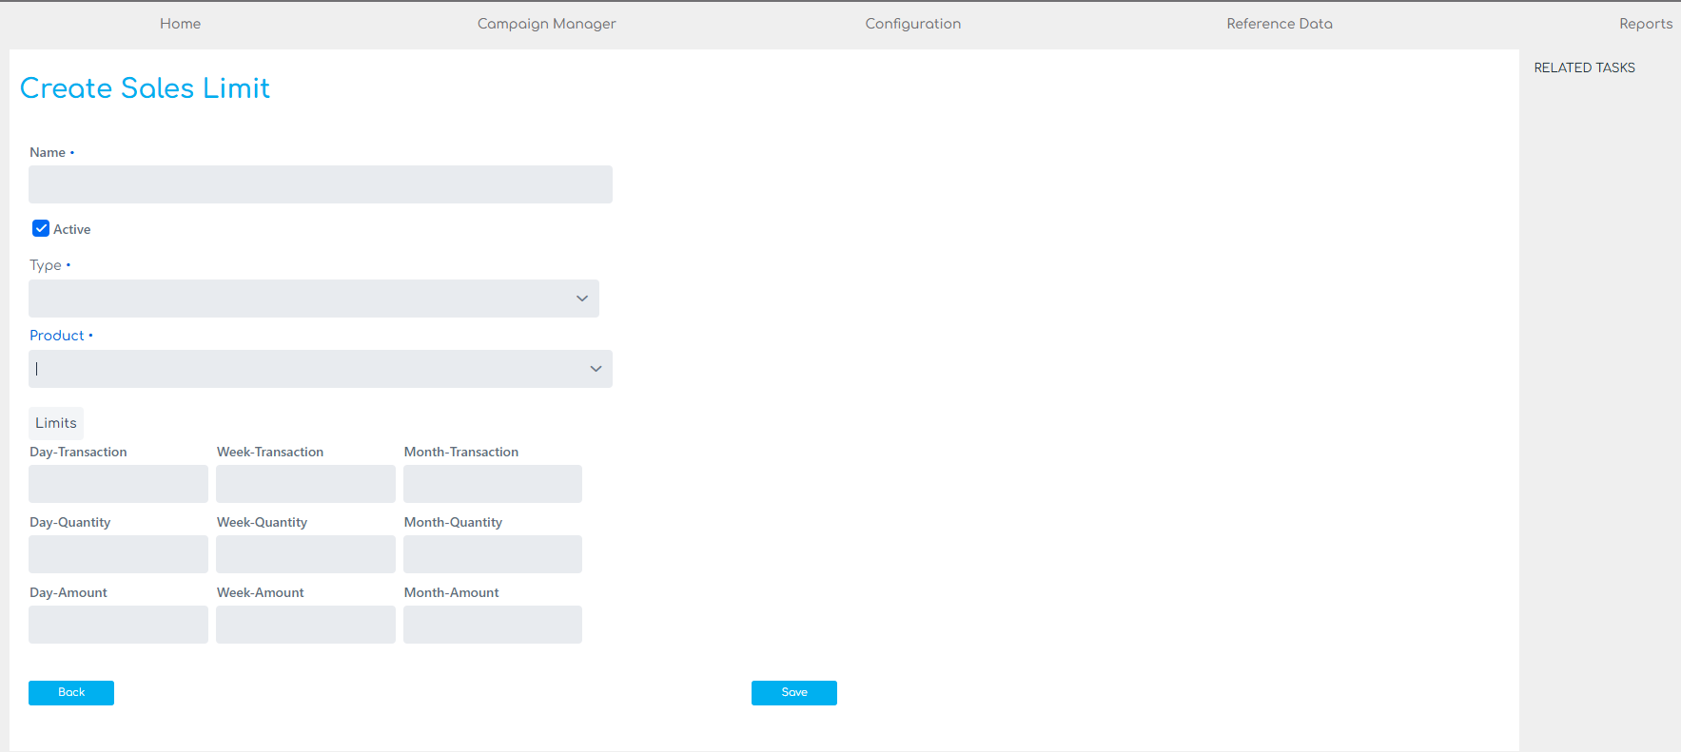This screenshot has width=1681, height=752.
Task: Select the Reference Data menu
Action: 1279,24
